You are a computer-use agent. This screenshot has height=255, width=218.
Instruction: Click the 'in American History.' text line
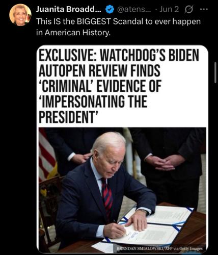73,33
